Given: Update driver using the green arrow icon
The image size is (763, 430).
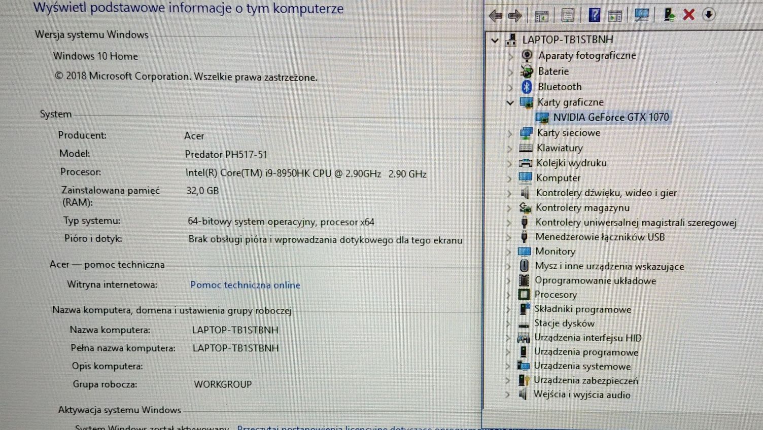Looking at the screenshot, I should click(x=669, y=15).
